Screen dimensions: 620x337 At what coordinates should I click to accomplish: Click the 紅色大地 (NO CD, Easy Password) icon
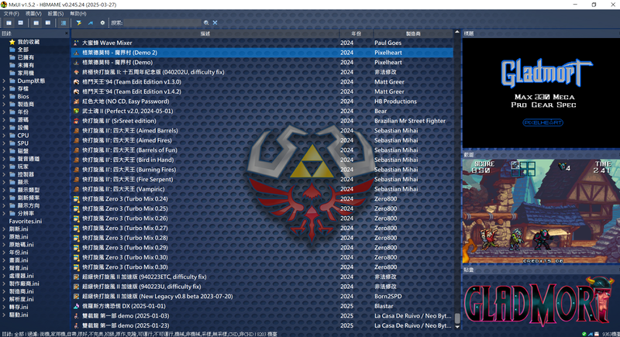click(x=76, y=101)
